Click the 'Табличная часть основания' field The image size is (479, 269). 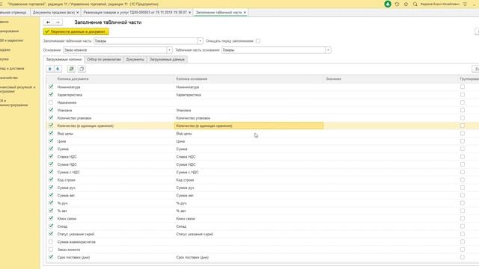coord(273,50)
